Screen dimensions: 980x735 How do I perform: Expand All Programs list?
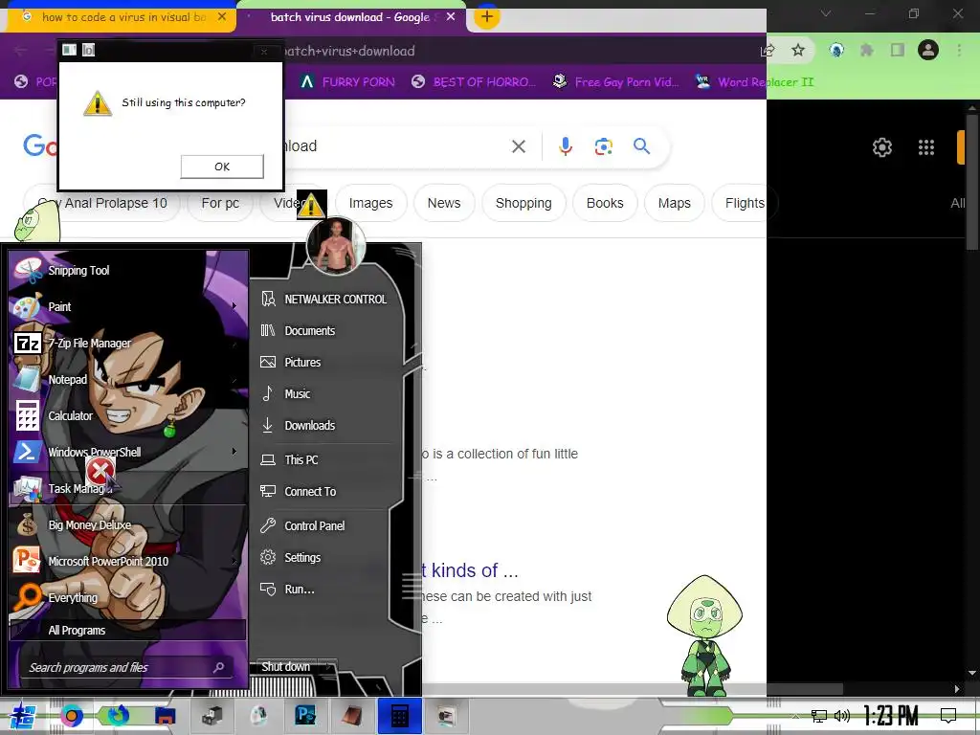point(127,630)
